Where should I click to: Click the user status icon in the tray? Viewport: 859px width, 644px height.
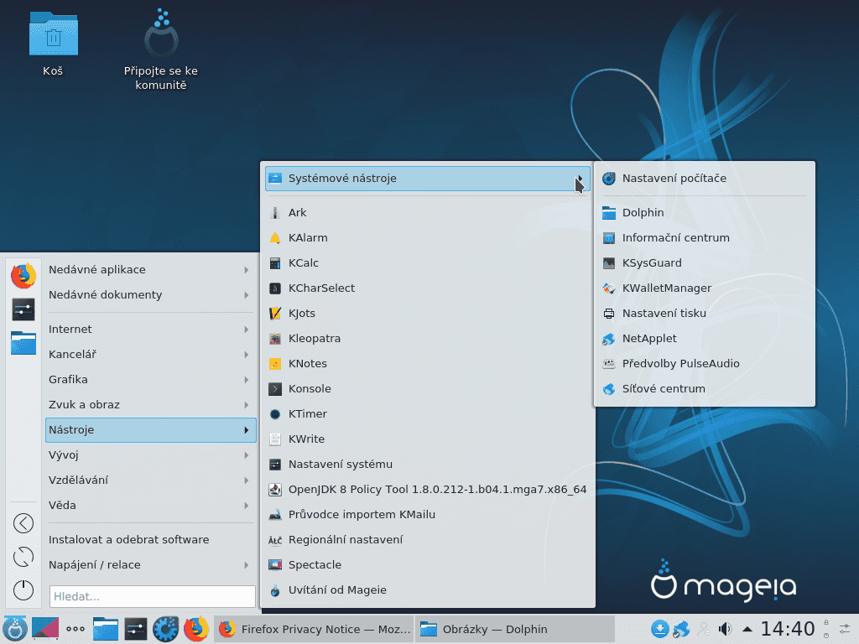[x=704, y=629]
